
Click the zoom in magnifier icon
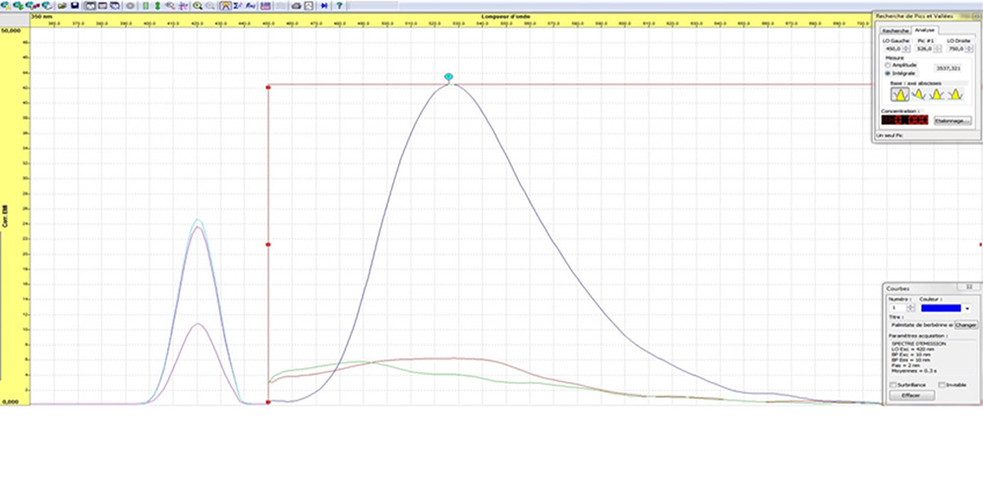click(198, 5)
